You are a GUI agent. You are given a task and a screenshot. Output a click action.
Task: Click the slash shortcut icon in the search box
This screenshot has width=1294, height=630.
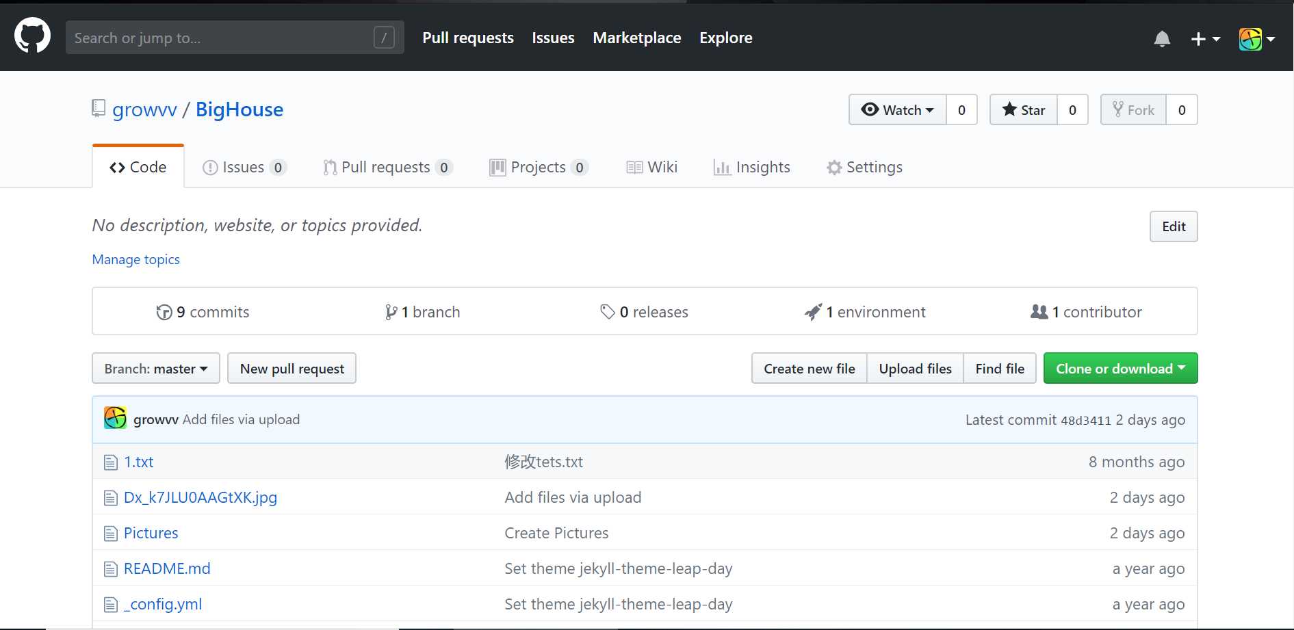[384, 38]
